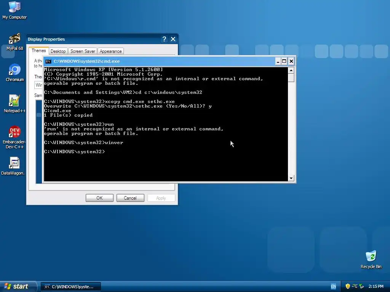
Task: Click the 'cd c:\windows\system32' command line
Action: click(123, 92)
